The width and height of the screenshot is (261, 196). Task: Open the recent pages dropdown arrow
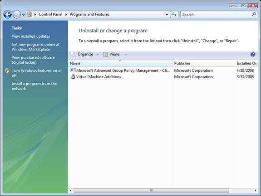point(23,15)
